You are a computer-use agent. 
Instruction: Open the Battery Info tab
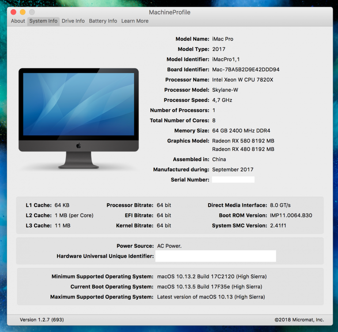pos(103,21)
